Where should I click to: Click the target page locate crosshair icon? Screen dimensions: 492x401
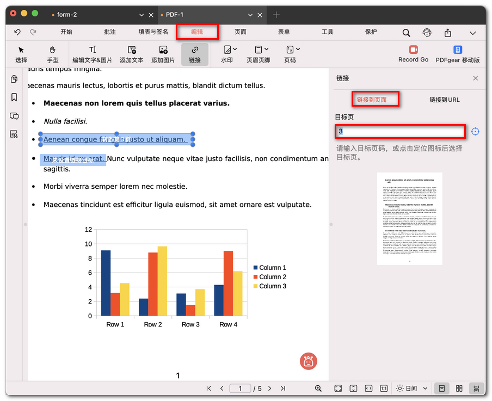click(x=475, y=132)
